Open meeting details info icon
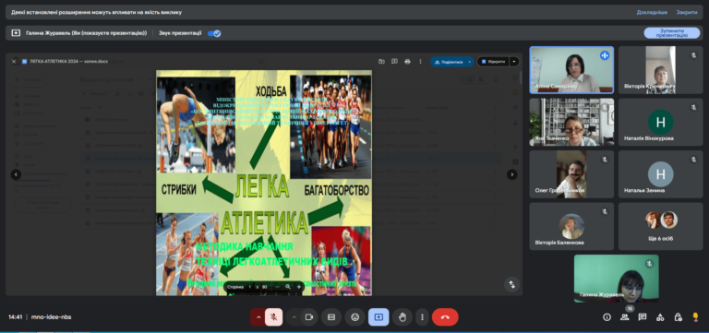This screenshot has height=333, width=709. 607,317
